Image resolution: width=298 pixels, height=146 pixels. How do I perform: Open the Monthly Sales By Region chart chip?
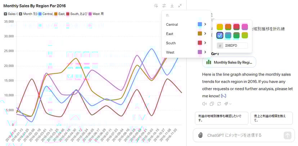(229, 62)
